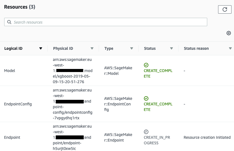
Task: Click the endpoint-h5urjt0xw5ic physical ID
Action: [72, 137]
